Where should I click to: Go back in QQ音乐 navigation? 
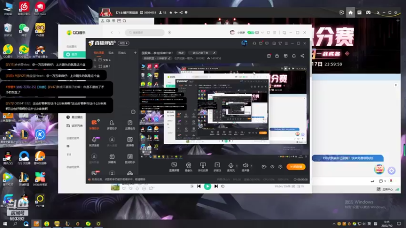pos(112,32)
